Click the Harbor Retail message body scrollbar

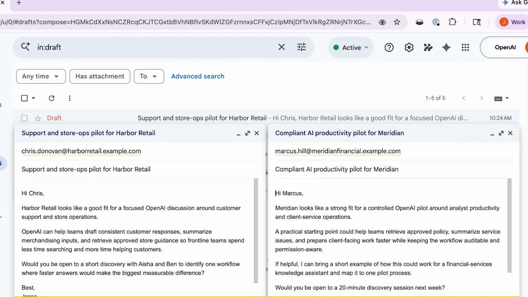pyautogui.click(x=256, y=231)
